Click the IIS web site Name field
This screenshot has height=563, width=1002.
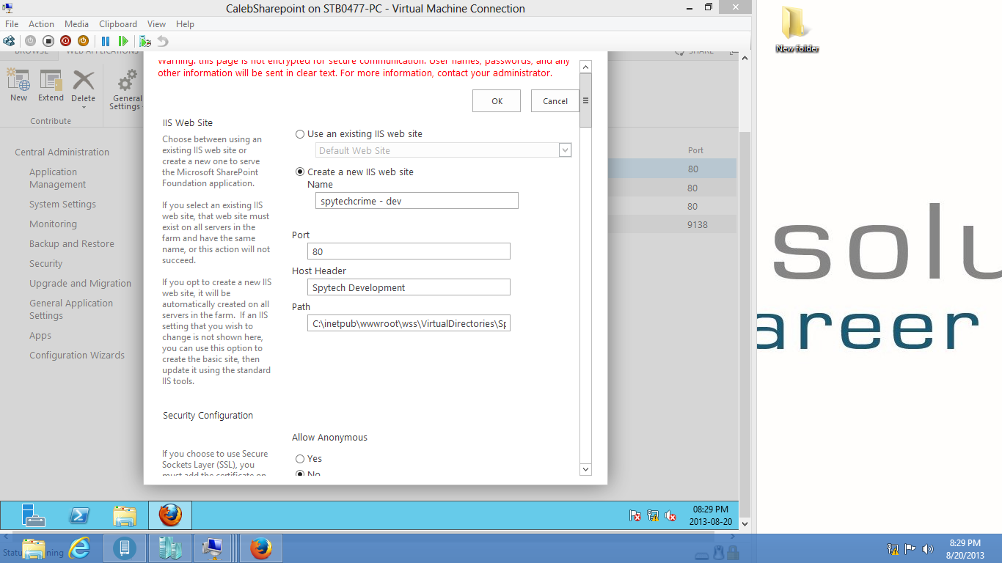click(417, 201)
